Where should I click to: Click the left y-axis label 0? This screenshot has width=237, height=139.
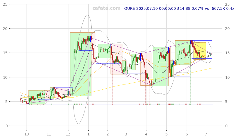(x=7, y=126)
